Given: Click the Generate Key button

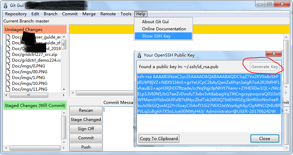Looking at the screenshot, I should click(265, 67).
